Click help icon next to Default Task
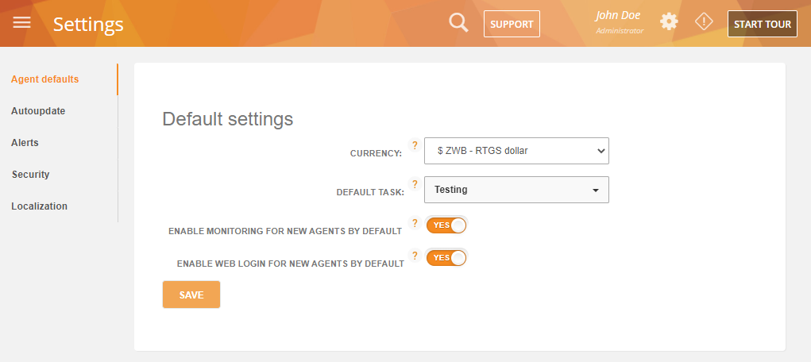811x362 pixels. (415, 184)
